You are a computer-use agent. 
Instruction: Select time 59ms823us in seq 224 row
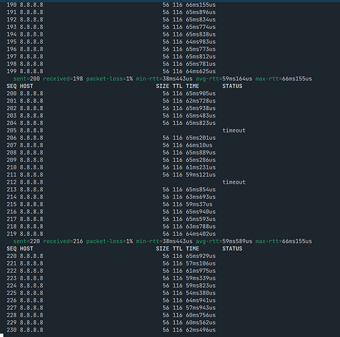click(x=200, y=286)
